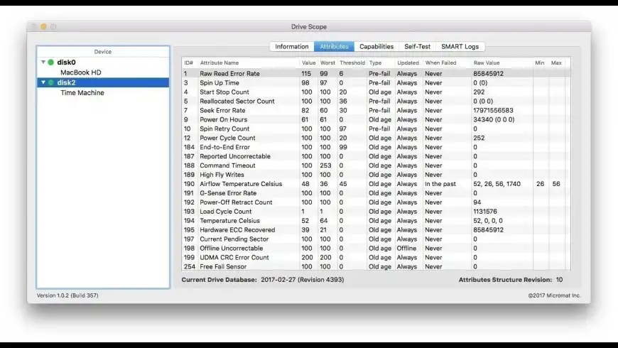Sort by the Max column header

pyautogui.click(x=556, y=62)
